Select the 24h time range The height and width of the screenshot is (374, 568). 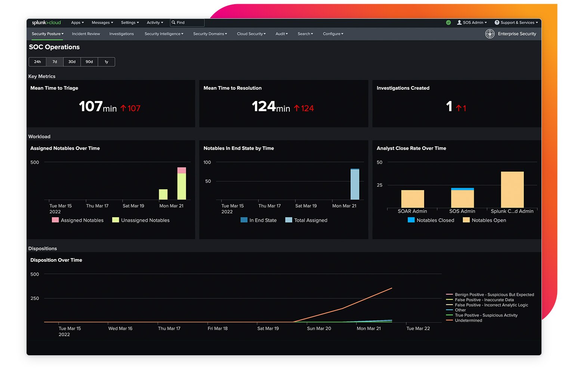(37, 62)
